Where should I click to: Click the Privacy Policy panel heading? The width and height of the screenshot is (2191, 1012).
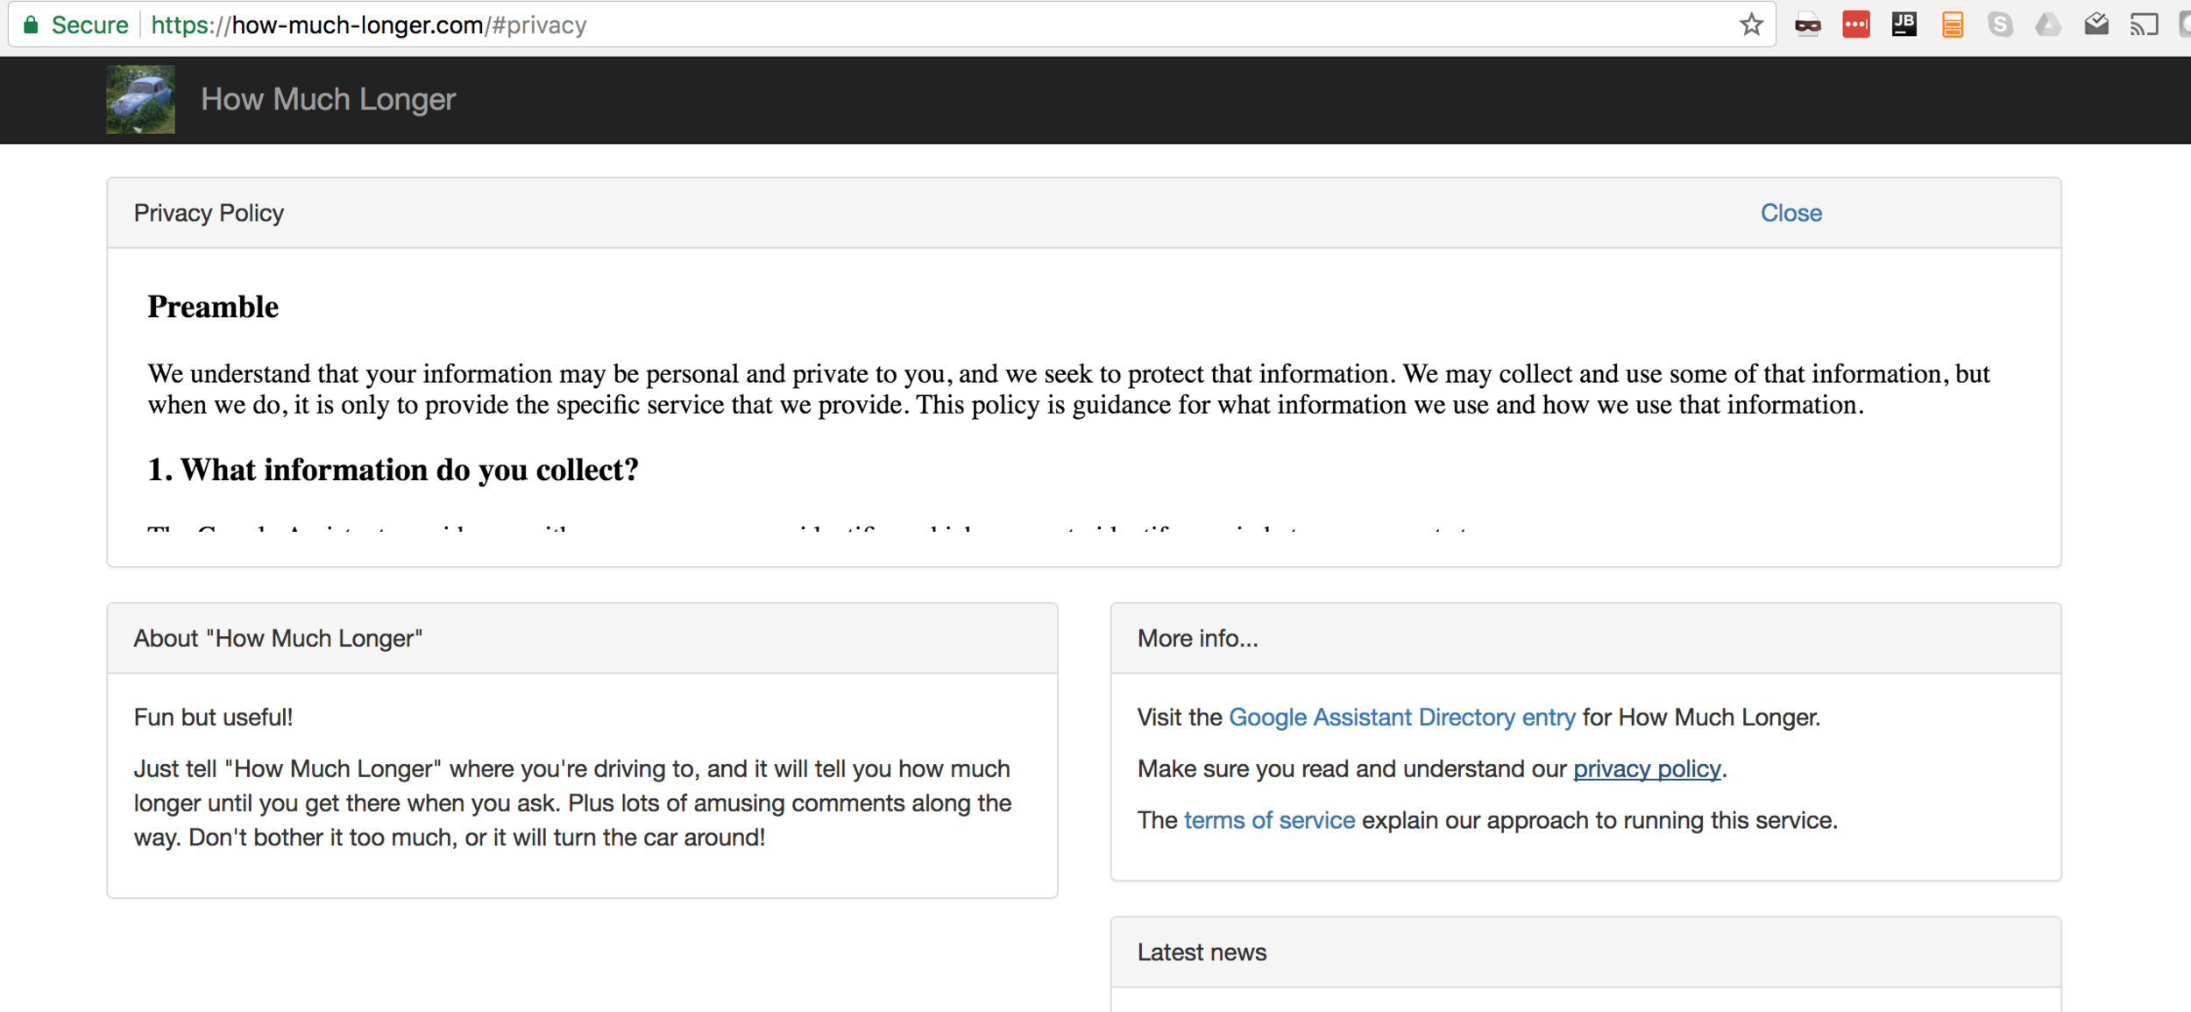209,213
